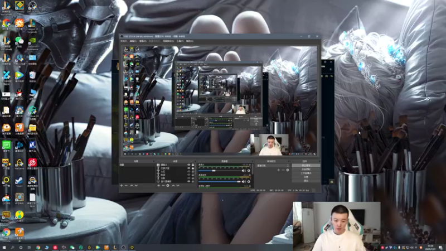The width and height of the screenshot is (446, 251).
Task: Click the Start Recording control button
Action: coord(306,170)
